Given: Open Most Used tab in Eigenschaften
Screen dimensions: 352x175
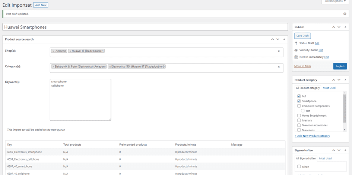Looking at the screenshot, I should pyautogui.click(x=325, y=158).
